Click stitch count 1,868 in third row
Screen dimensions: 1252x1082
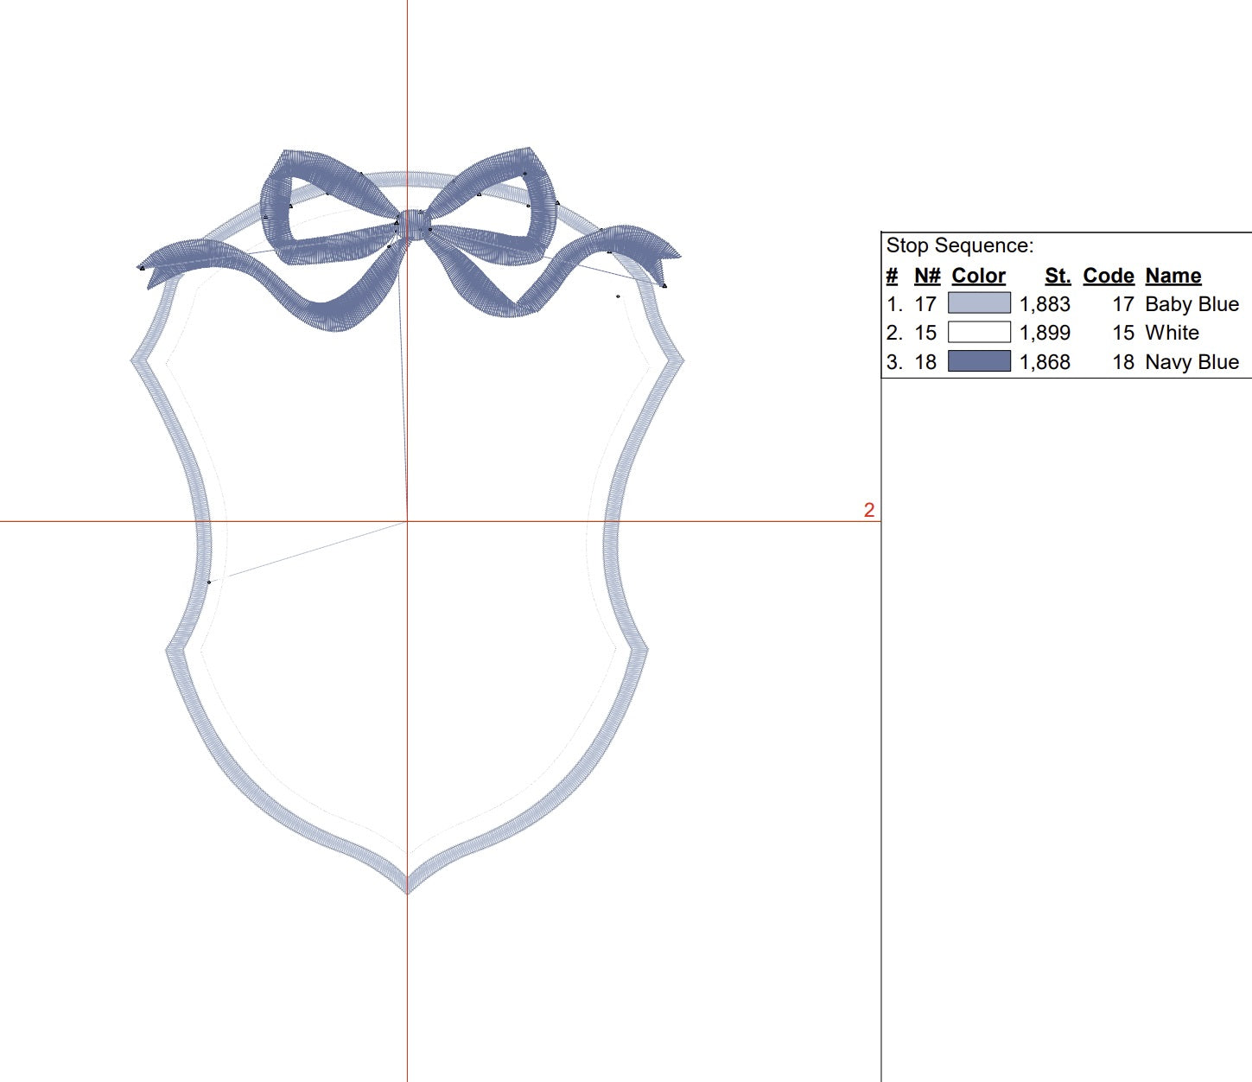click(x=1045, y=362)
